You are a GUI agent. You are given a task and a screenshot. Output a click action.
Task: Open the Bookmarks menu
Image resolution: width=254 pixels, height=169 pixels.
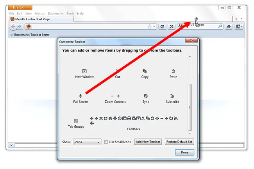pos(55,13)
